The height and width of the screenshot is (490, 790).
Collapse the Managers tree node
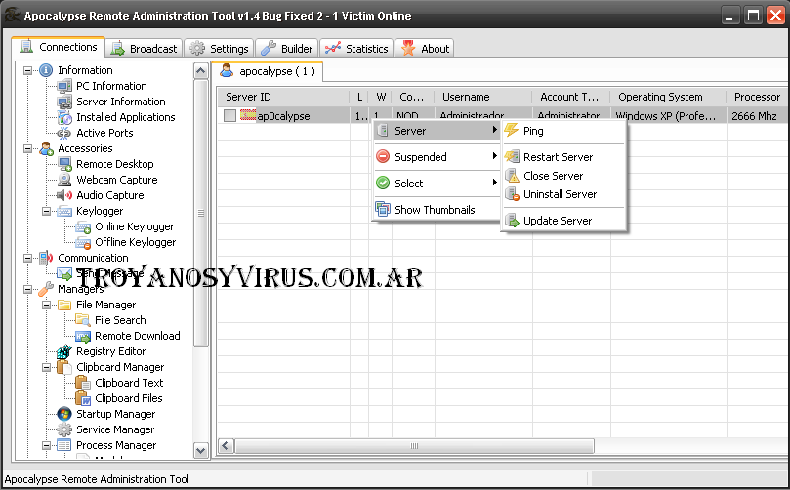tap(27, 289)
